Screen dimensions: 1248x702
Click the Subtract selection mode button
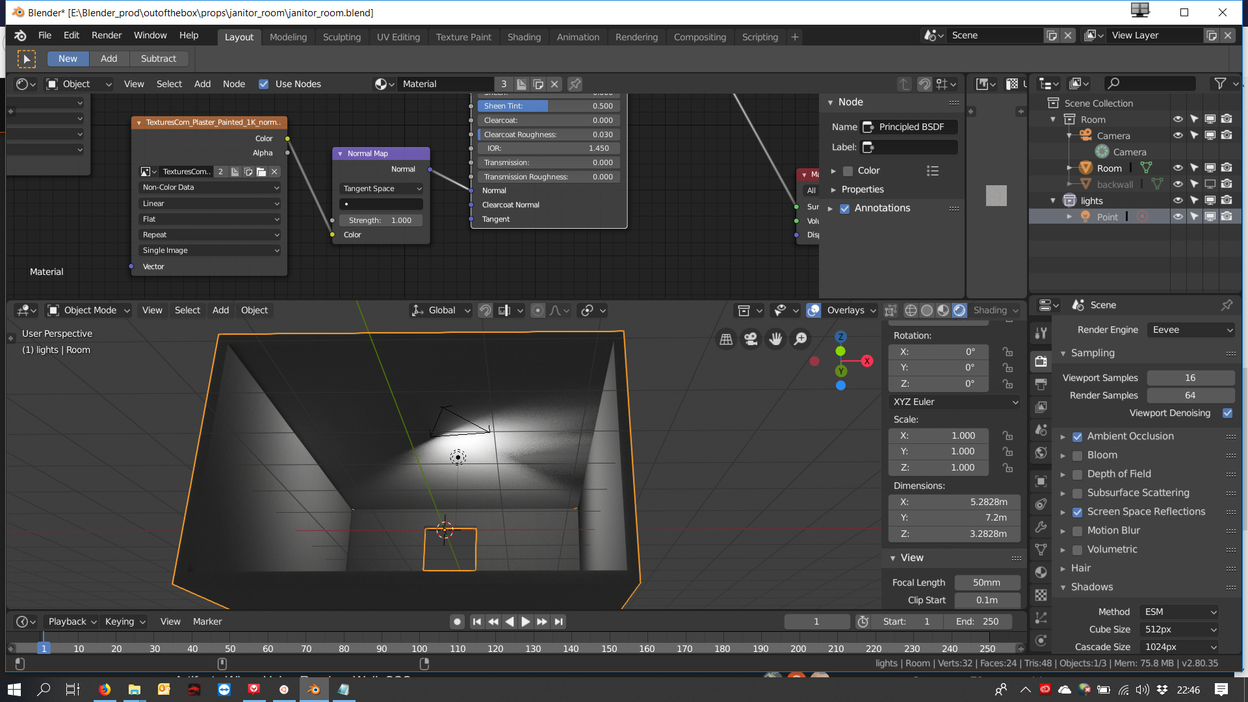pyautogui.click(x=159, y=58)
